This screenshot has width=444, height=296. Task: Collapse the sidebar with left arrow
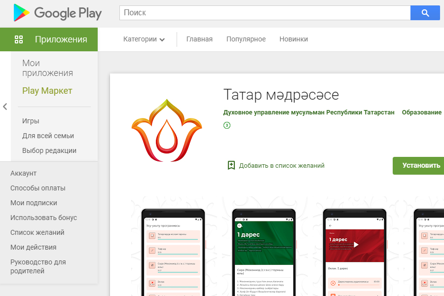point(5,107)
